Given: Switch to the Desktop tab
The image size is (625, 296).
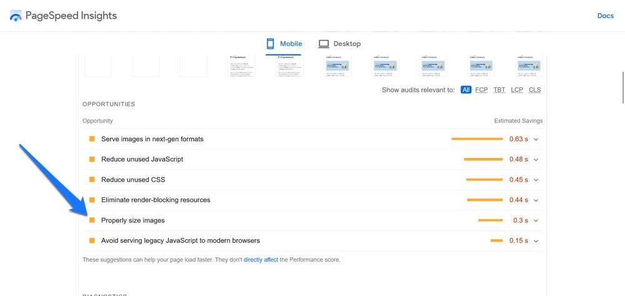Looking at the screenshot, I should tap(339, 44).
